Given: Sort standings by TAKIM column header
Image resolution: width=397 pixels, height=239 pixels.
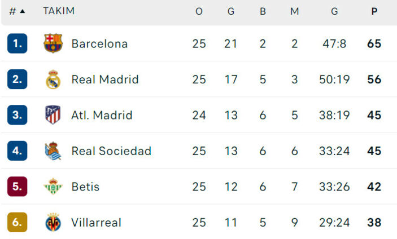Looking at the screenshot, I should (59, 11).
